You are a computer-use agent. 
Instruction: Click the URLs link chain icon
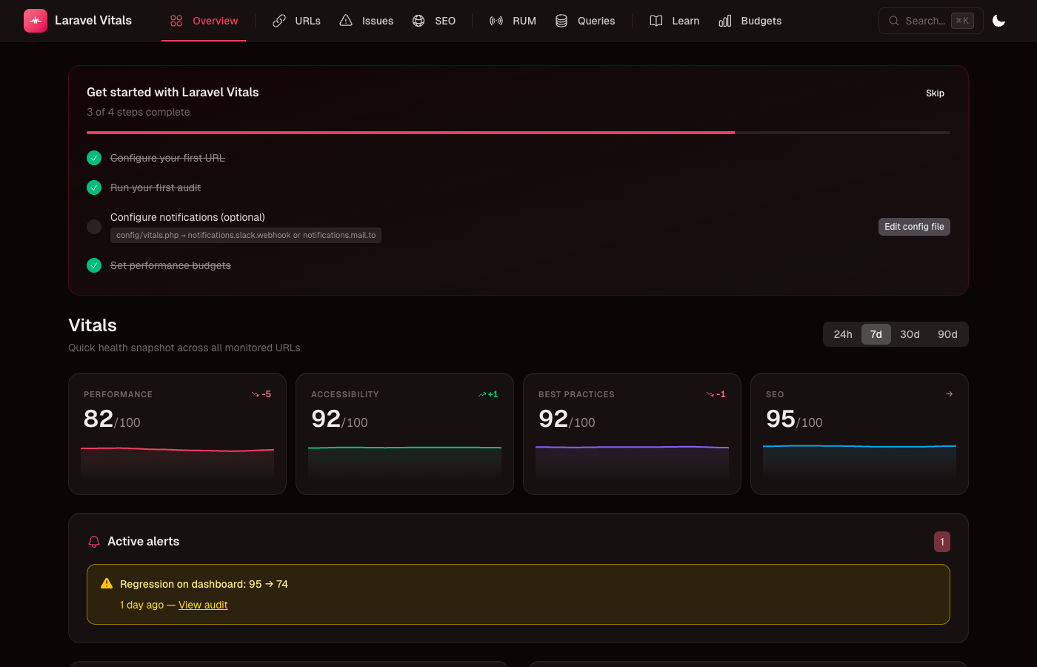point(279,21)
